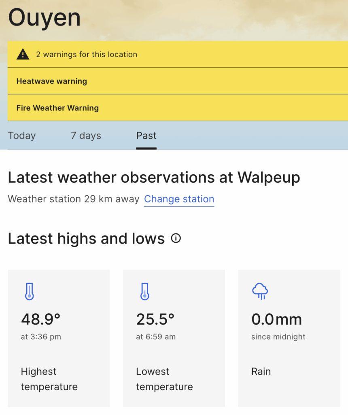
Task: Click the Ouyen page title
Action: 44,17
